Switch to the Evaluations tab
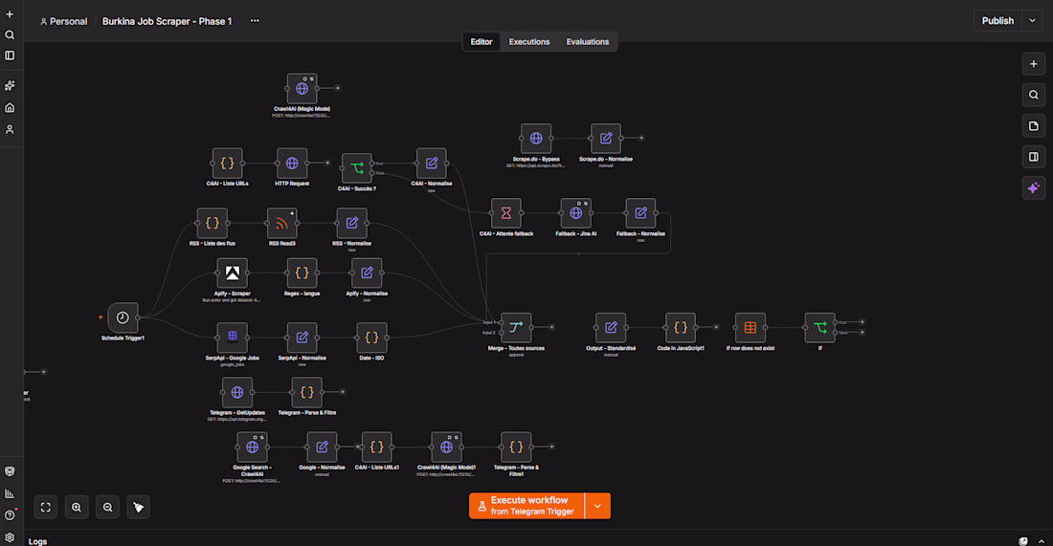 587,41
